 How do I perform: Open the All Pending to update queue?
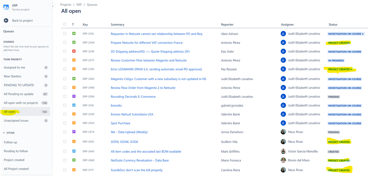pos(18,94)
